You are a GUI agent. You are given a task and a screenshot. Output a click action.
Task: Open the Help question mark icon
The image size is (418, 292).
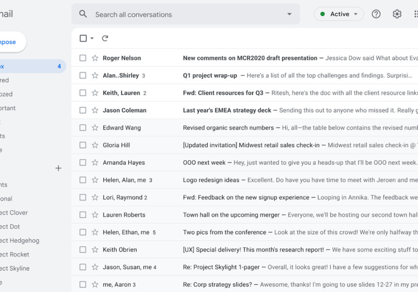(376, 14)
